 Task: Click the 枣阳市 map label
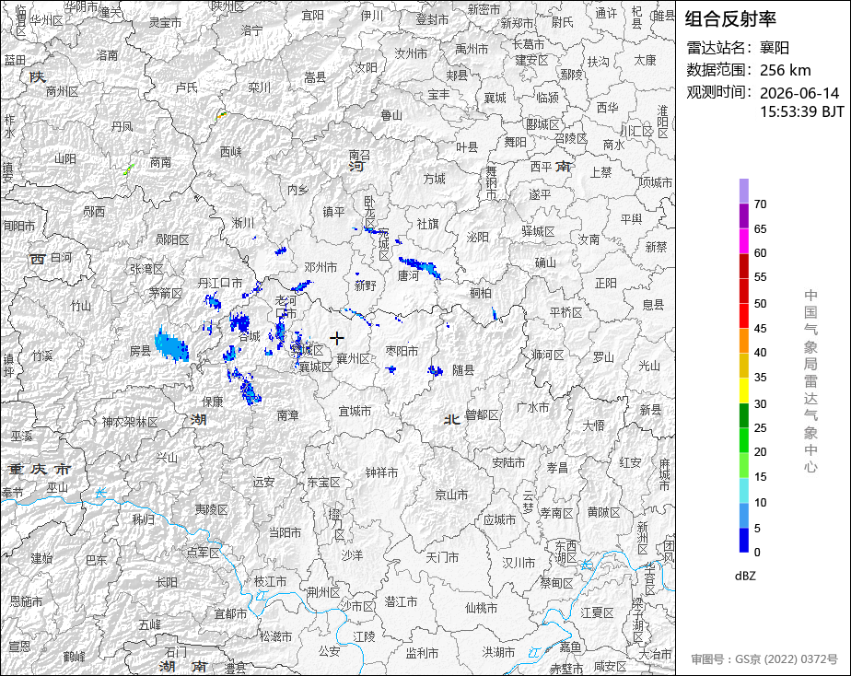[402, 351]
